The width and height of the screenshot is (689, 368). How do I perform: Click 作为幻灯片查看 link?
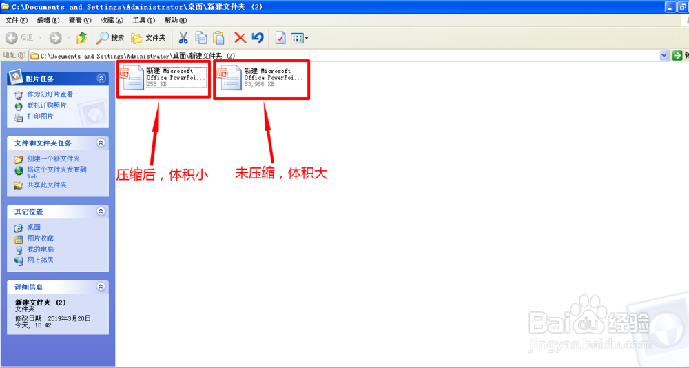coord(50,94)
